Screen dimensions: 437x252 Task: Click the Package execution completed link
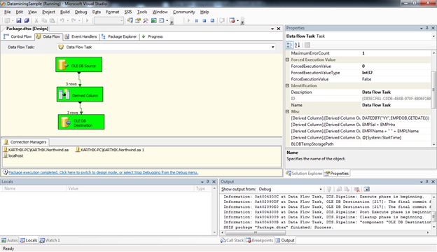click(x=103, y=172)
